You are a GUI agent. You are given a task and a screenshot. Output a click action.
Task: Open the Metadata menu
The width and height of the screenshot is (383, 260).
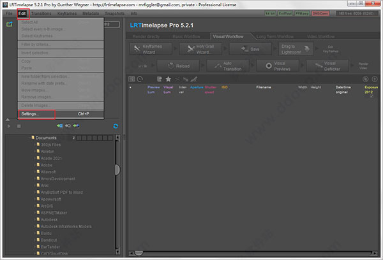tap(91, 13)
